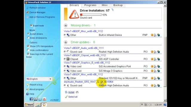This screenshot has width=191, height=107.
Task: Switch to the Backup tab
Action: point(118,5)
